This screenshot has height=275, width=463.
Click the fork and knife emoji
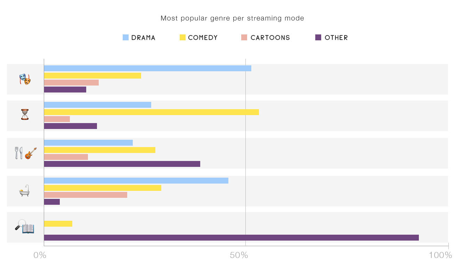tap(18, 153)
